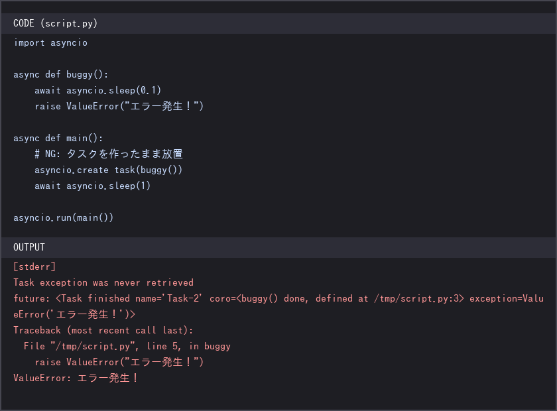Click the future: <Task finished line
The width and height of the screenshot is (557, 411).
click(278, 299)
